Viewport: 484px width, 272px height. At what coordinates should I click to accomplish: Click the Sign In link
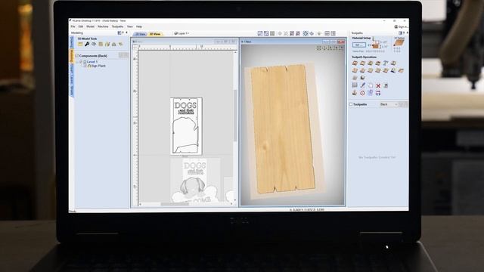(403, 27)
